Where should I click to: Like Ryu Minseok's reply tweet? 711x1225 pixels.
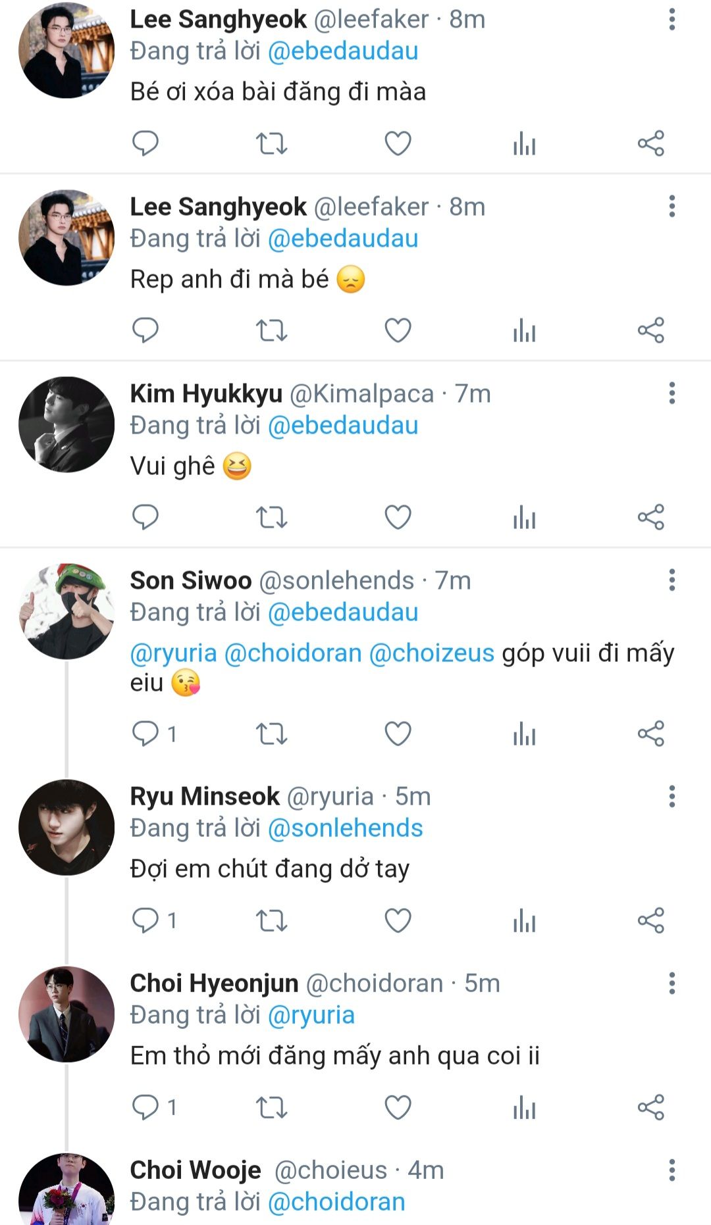click(x=398, y=920)
